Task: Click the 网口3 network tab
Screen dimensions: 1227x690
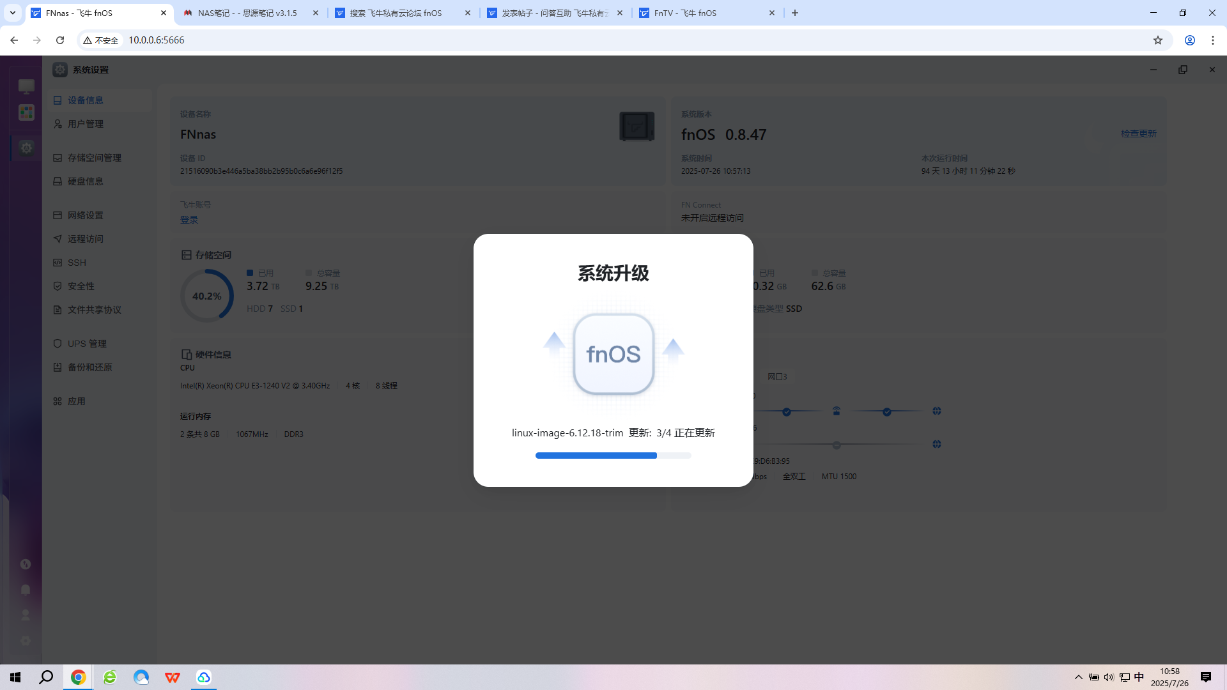Action: (x=777, y=377)
